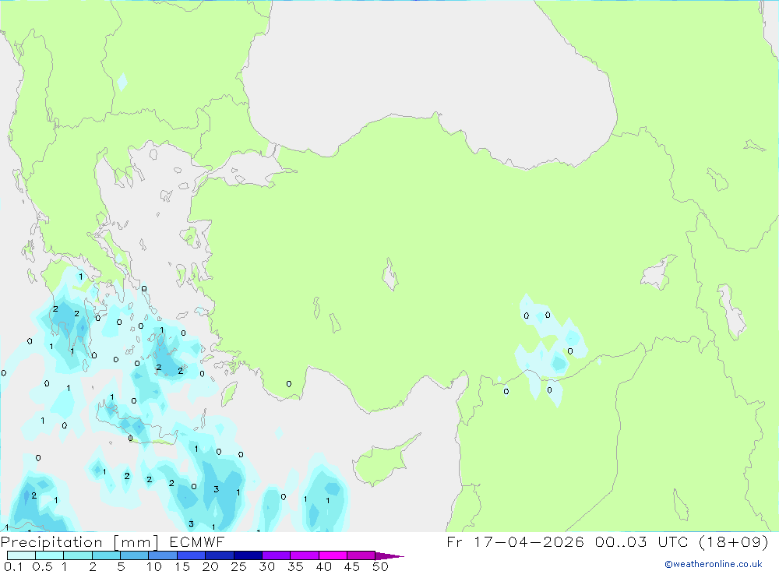
Task: Click the 15 to 20 mm legend swatch
Action: click(192, 555)
